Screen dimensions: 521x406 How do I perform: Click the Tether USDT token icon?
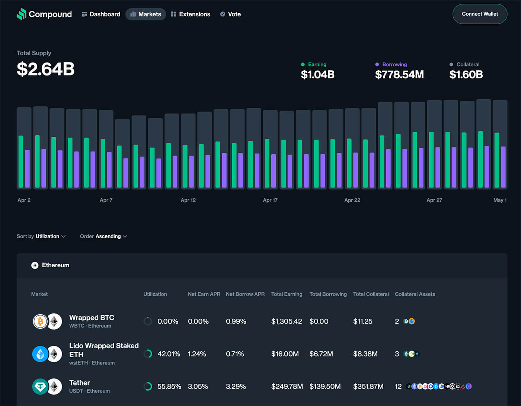coord(40,387)
